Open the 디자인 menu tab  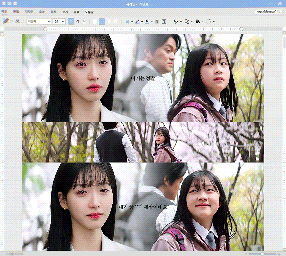(29, 12)
